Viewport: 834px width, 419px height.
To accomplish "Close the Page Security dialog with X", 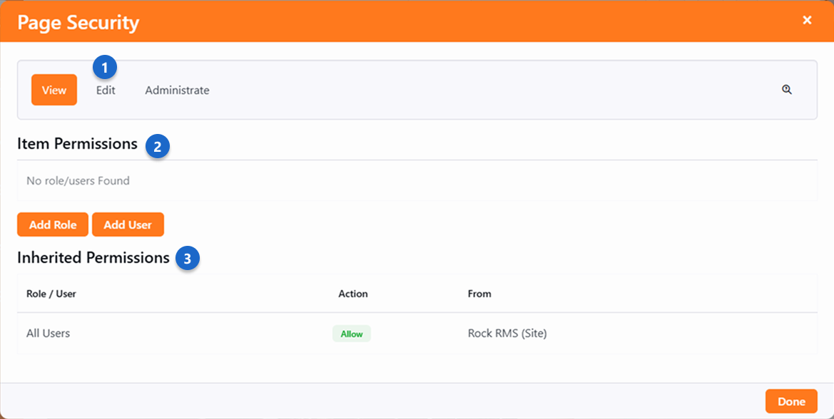I will 807,20.
